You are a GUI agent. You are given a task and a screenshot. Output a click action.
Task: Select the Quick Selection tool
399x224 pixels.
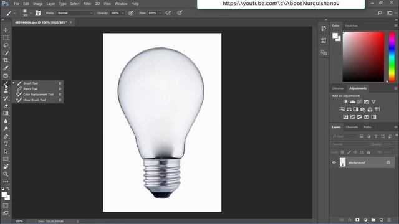[x=6, y=53]
